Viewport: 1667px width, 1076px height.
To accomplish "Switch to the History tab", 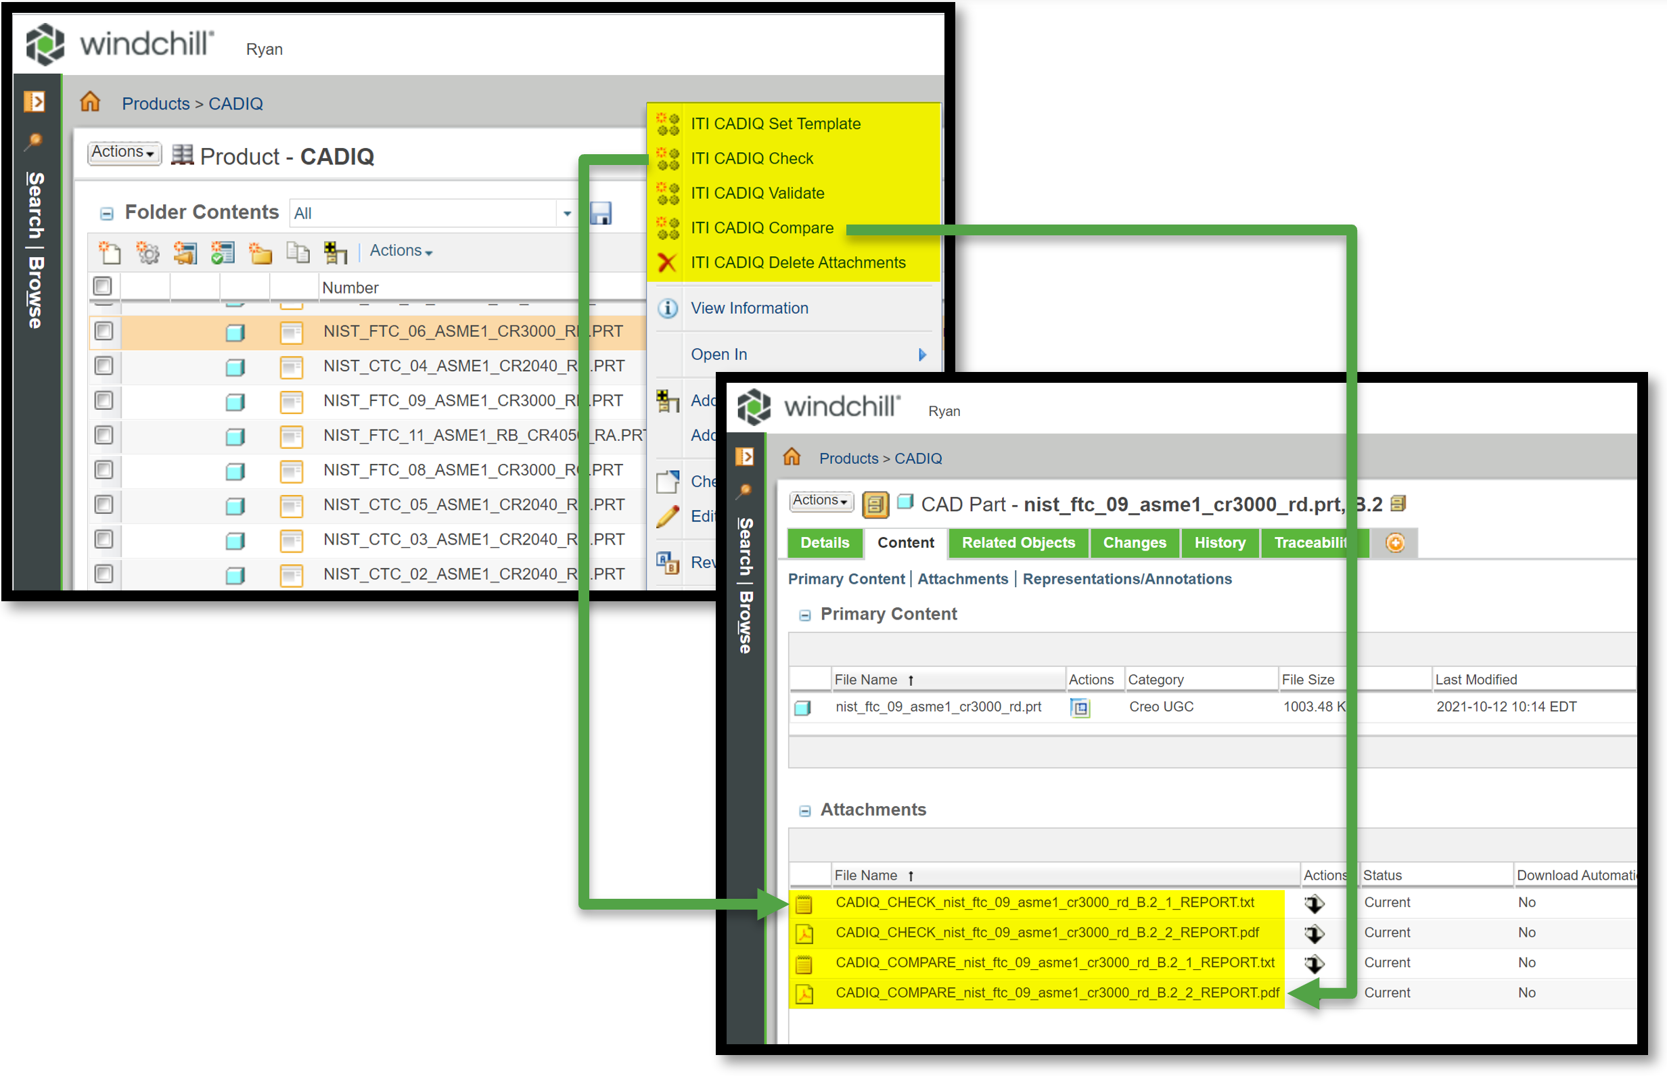I will coord(1220,543).
